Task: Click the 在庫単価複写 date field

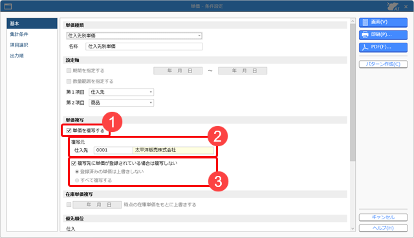Action: click(97, 205)
